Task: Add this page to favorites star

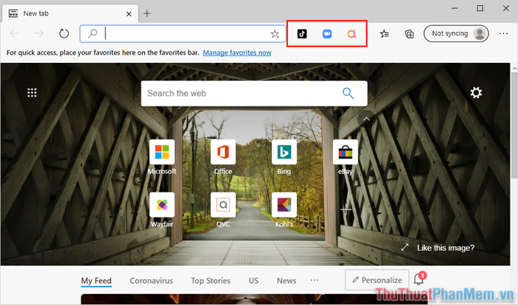Action: click(275, 34)
